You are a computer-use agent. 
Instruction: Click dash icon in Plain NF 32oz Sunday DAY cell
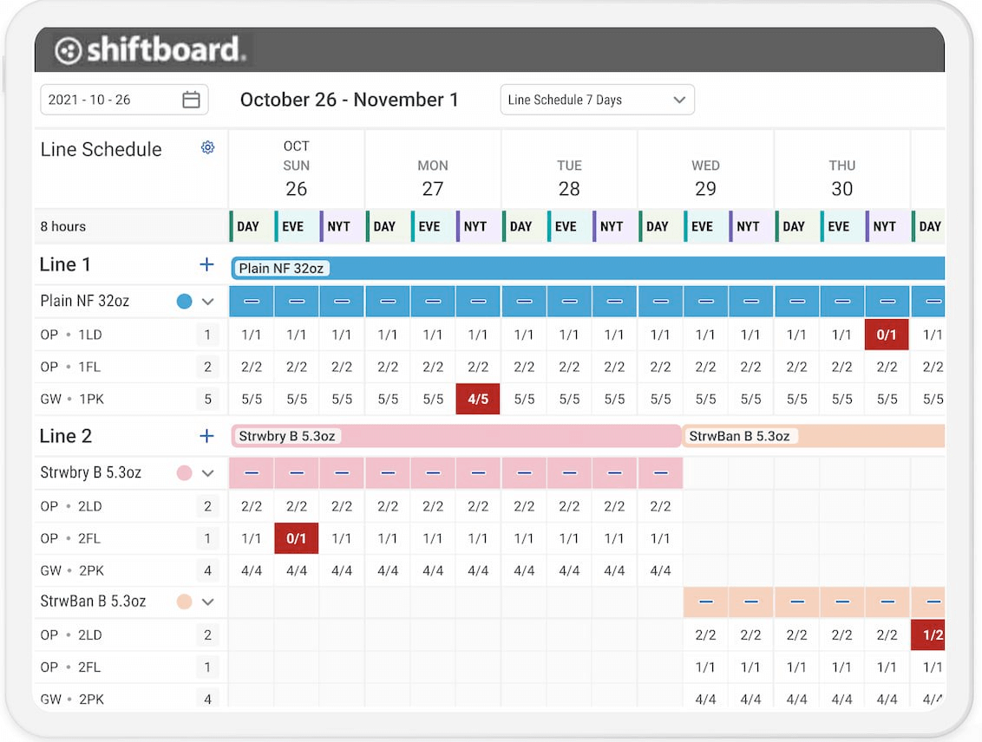[x=251, y=301]
